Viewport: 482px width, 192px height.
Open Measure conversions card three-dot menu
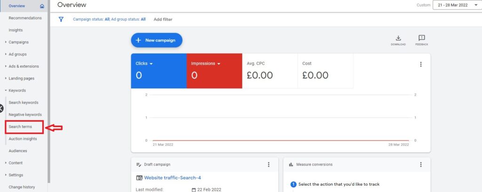click(x=420, y=165)
